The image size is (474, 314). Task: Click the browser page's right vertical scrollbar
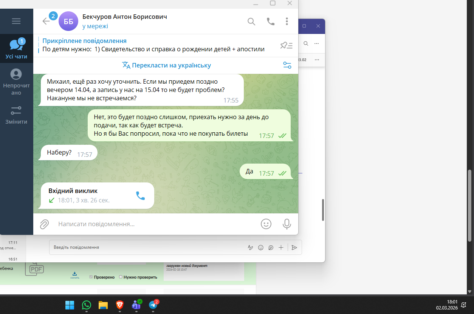tap(470, 205)
